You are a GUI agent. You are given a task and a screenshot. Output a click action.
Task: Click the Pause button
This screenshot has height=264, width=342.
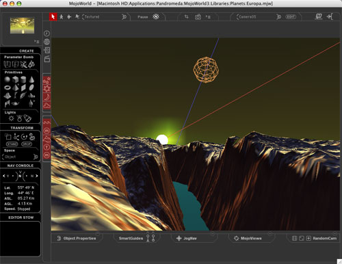click(x=143, y=17)
